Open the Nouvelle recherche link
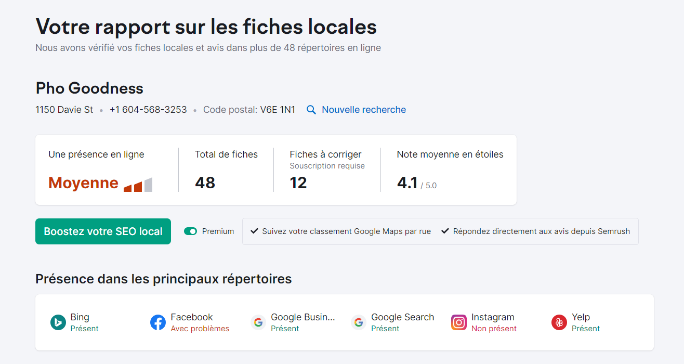Viewport: 684px width, 364px height. tap(364, 110)
